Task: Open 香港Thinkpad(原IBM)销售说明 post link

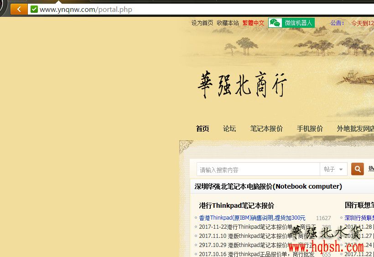Action: click(252, 218)
